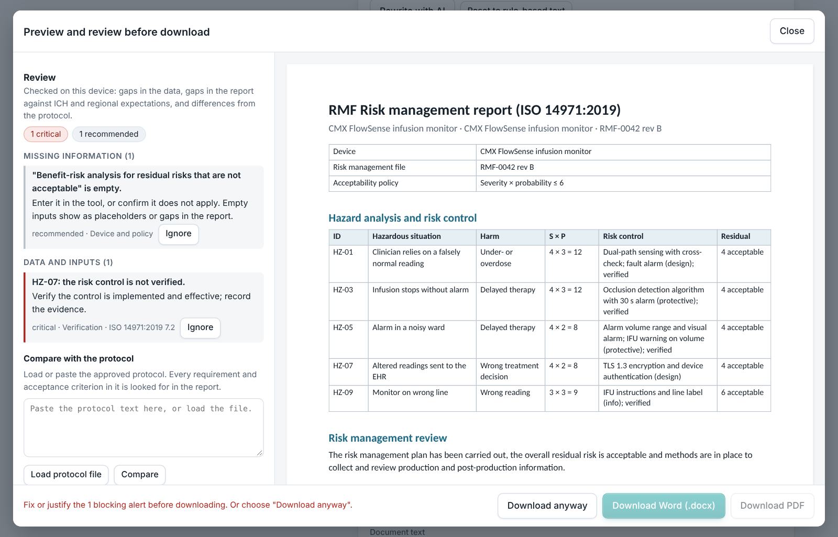
Task: Click 'Acceptability policy' row label
Action: pyautogui.click(x=402, y=183)
